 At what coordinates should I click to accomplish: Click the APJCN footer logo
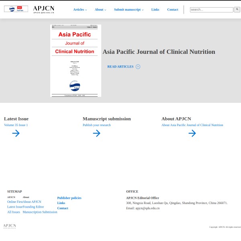[10, 226]
